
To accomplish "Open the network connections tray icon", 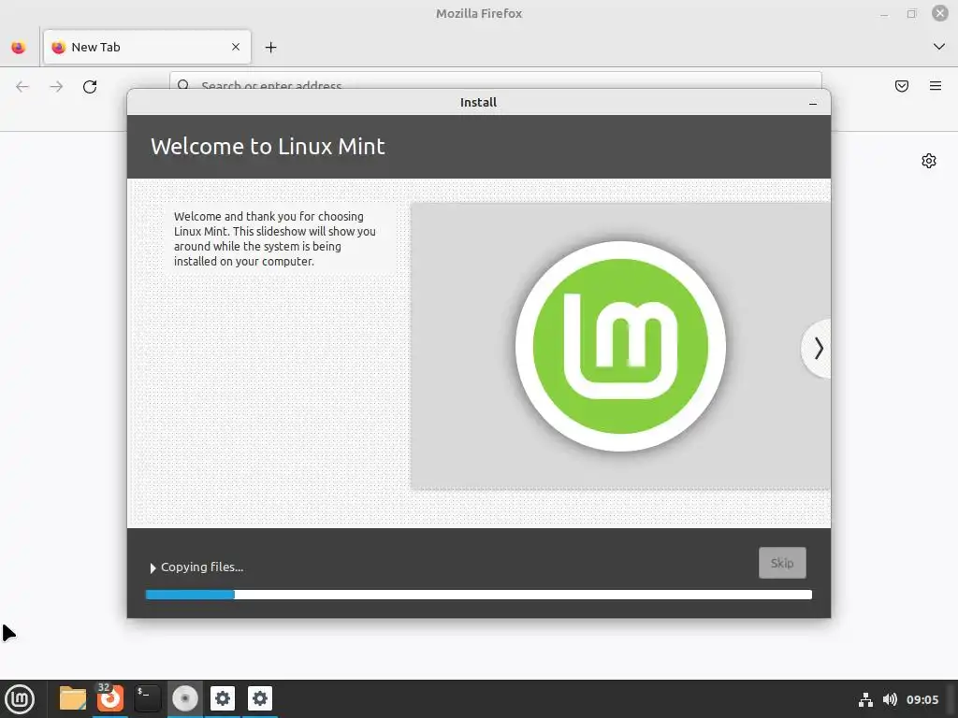I will 865,699.
